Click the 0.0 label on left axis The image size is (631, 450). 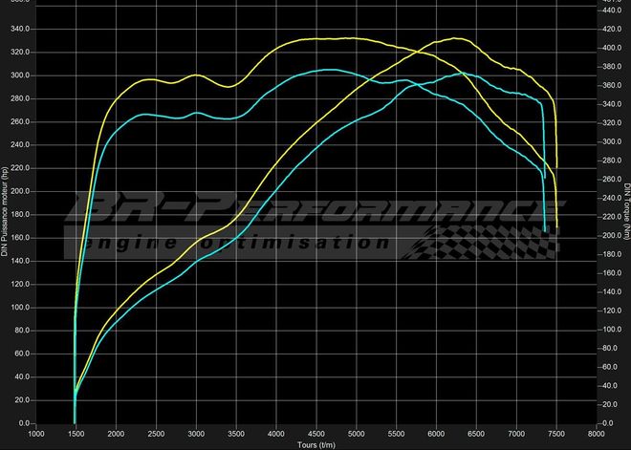pos(23,423)
